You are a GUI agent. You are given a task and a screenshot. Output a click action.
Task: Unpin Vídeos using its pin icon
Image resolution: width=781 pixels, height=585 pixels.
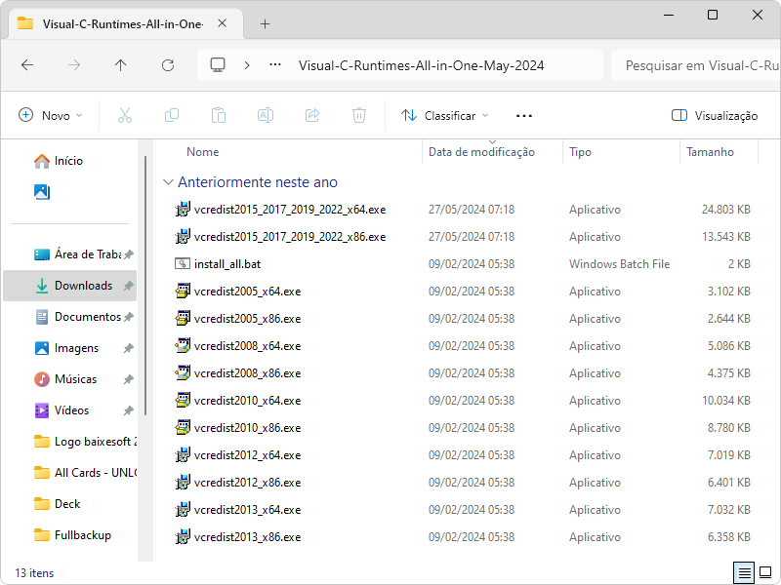(129, 410)
